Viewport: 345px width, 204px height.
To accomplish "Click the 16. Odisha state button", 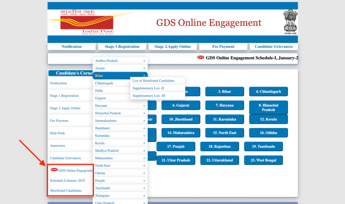I will tap(268, 133).
